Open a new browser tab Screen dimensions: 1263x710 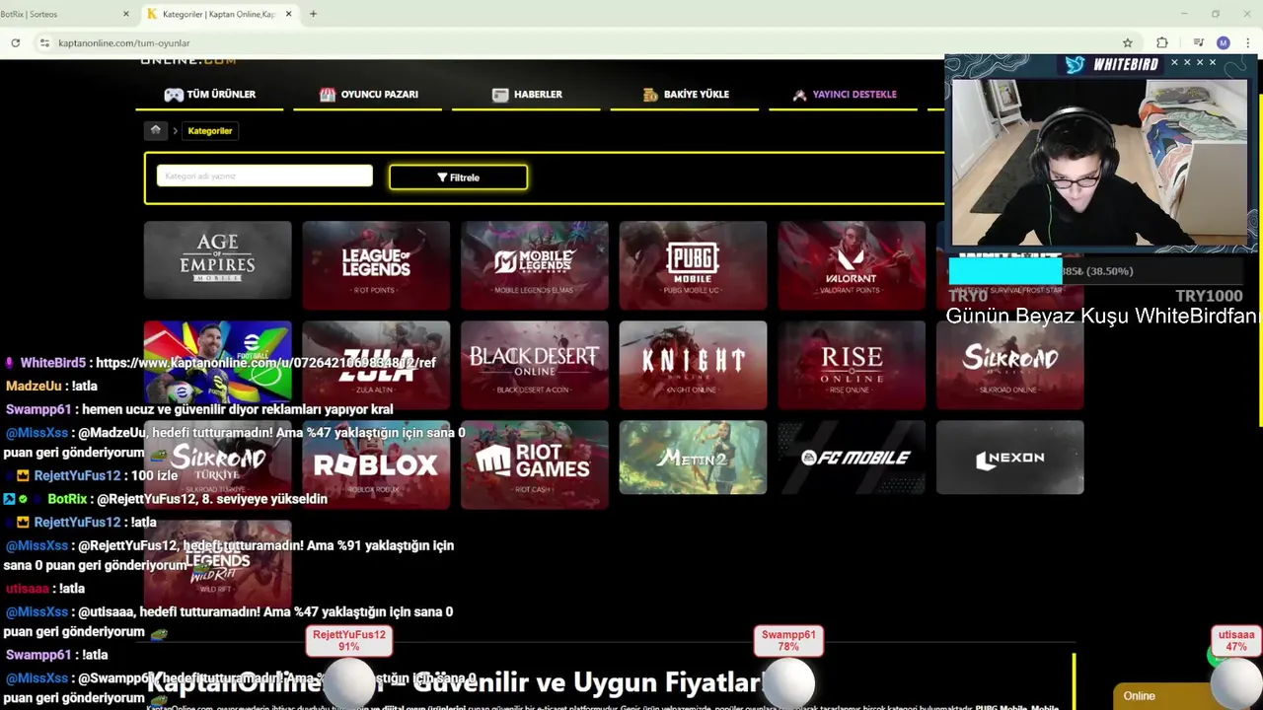pyautogui.click(x=313, y=14)
